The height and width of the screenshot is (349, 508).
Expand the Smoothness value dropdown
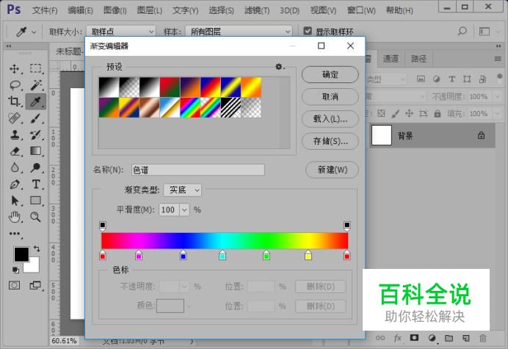[x=184, y=210]
